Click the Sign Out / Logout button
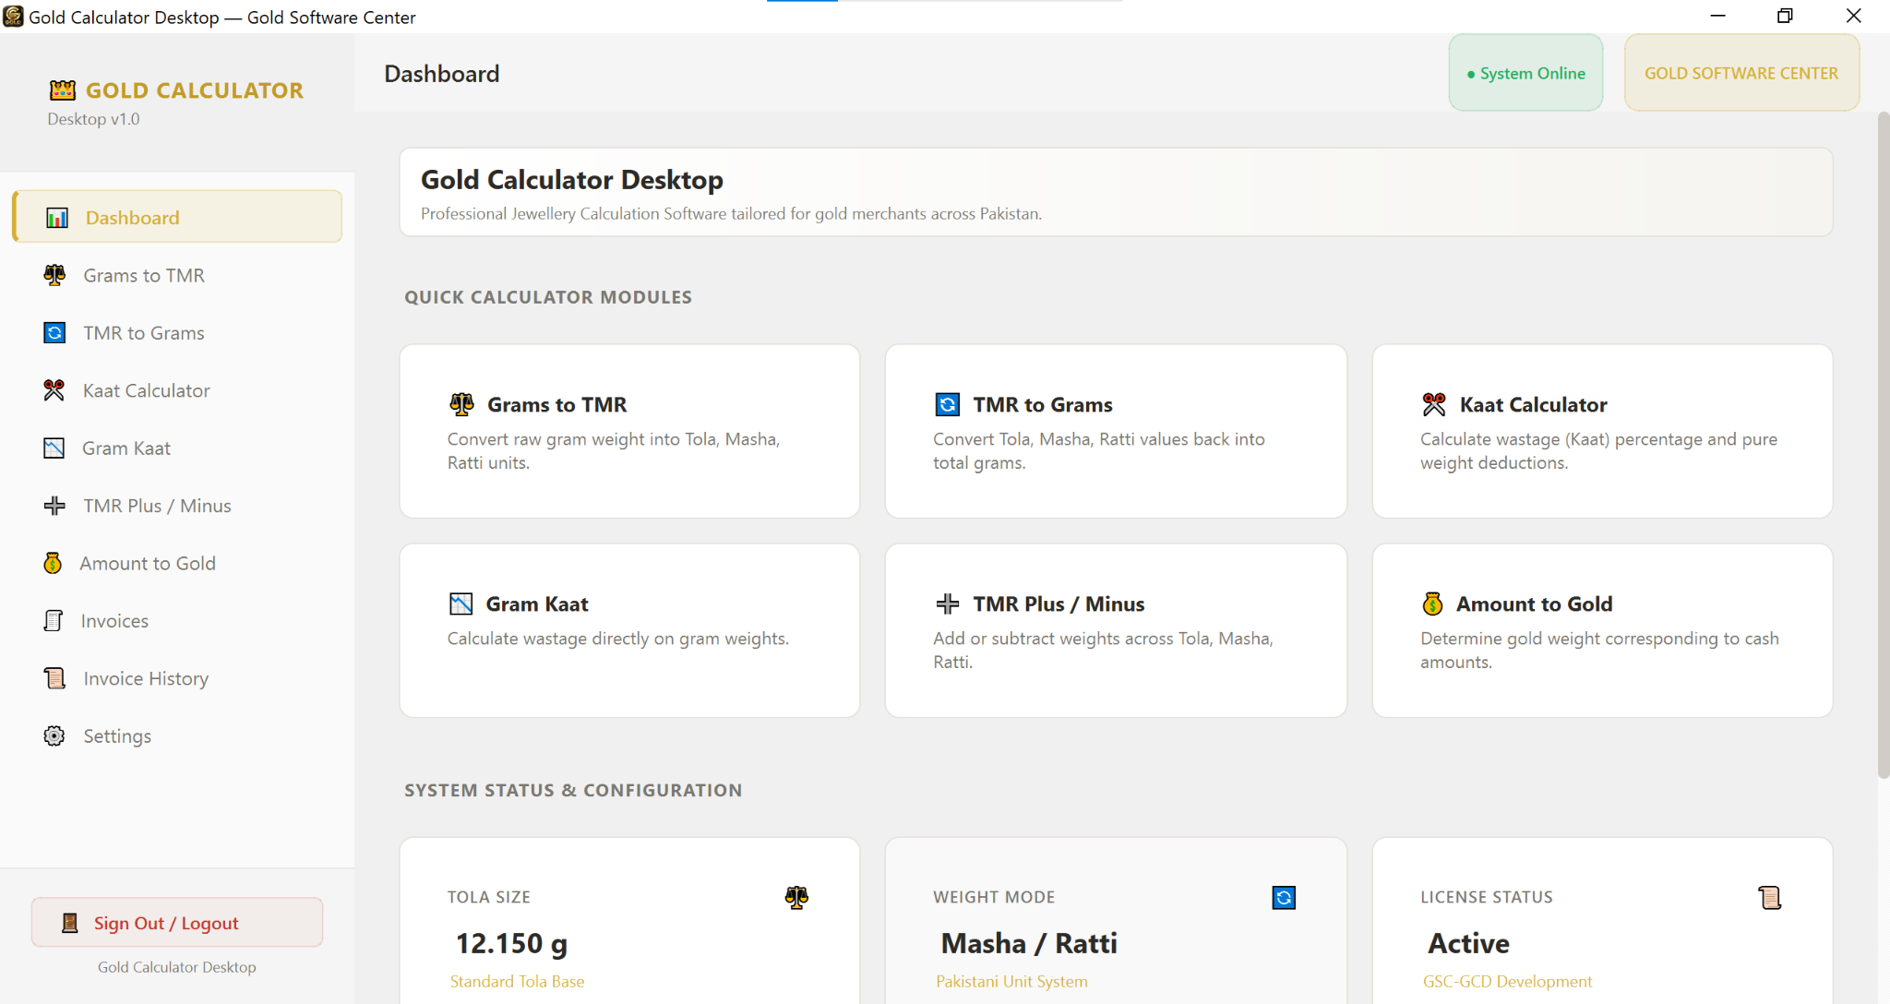The height and width of the screenshot is (1004, 1890). (x=177, y=923)
